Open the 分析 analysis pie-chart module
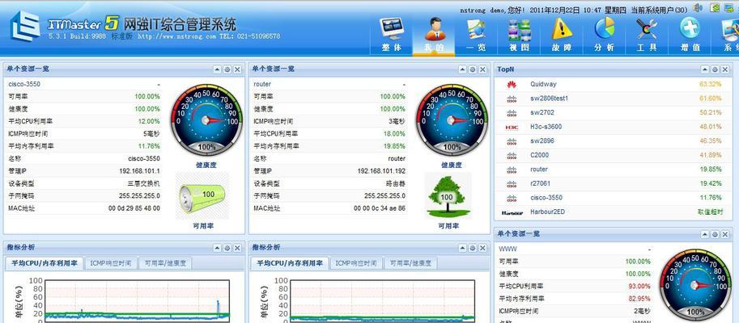 click(x=605, y=36)
